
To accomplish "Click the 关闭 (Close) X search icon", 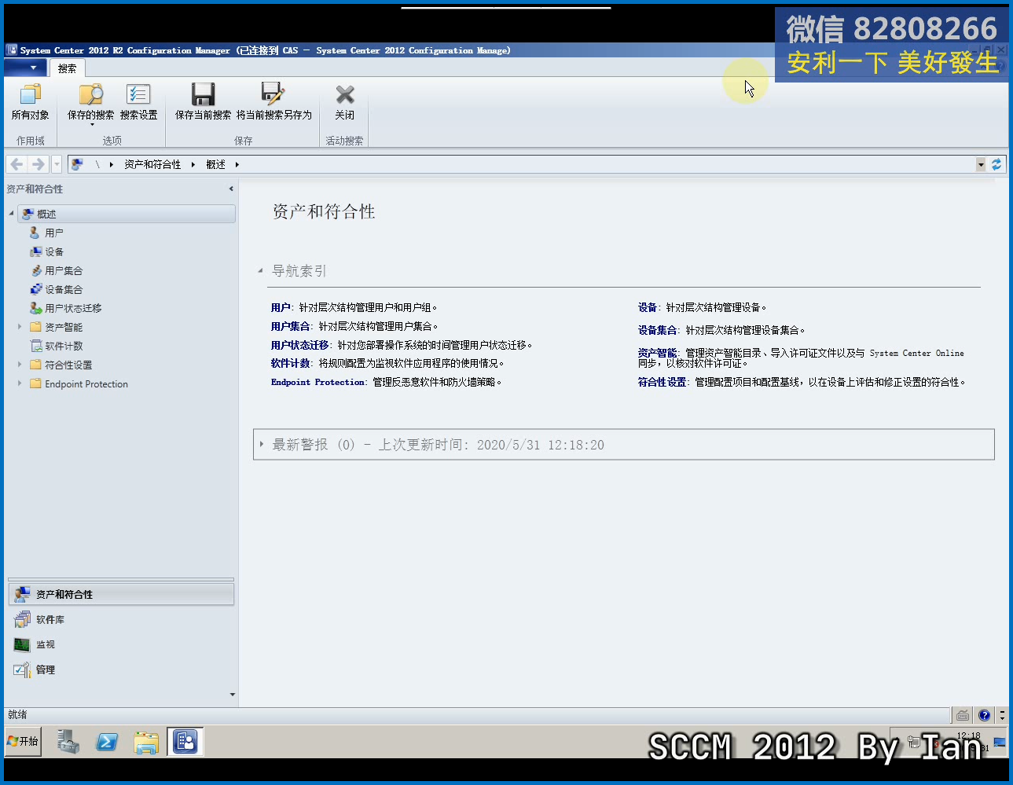I will [x=344, y=95].
